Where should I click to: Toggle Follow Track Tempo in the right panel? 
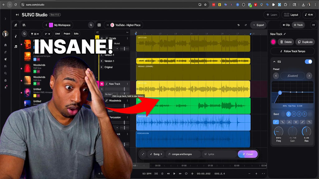(293, 51)
